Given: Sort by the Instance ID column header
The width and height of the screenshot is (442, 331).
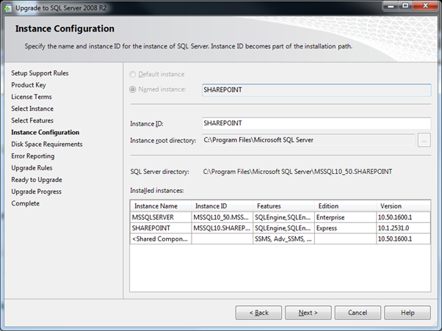Looking at the screenshot, I should point(222,206).
